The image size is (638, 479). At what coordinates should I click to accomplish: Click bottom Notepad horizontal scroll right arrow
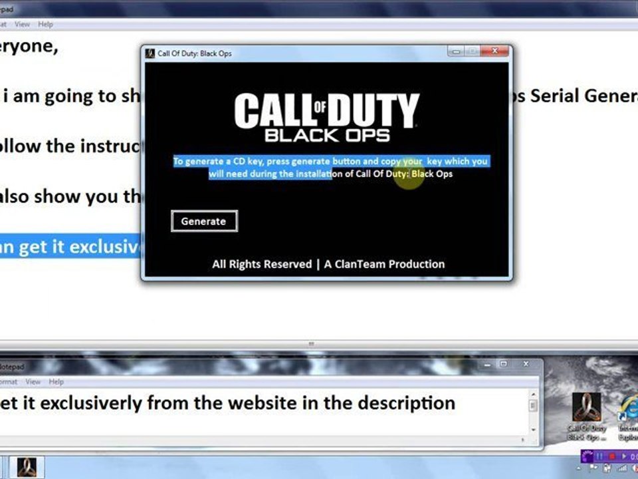click(523, 440)
